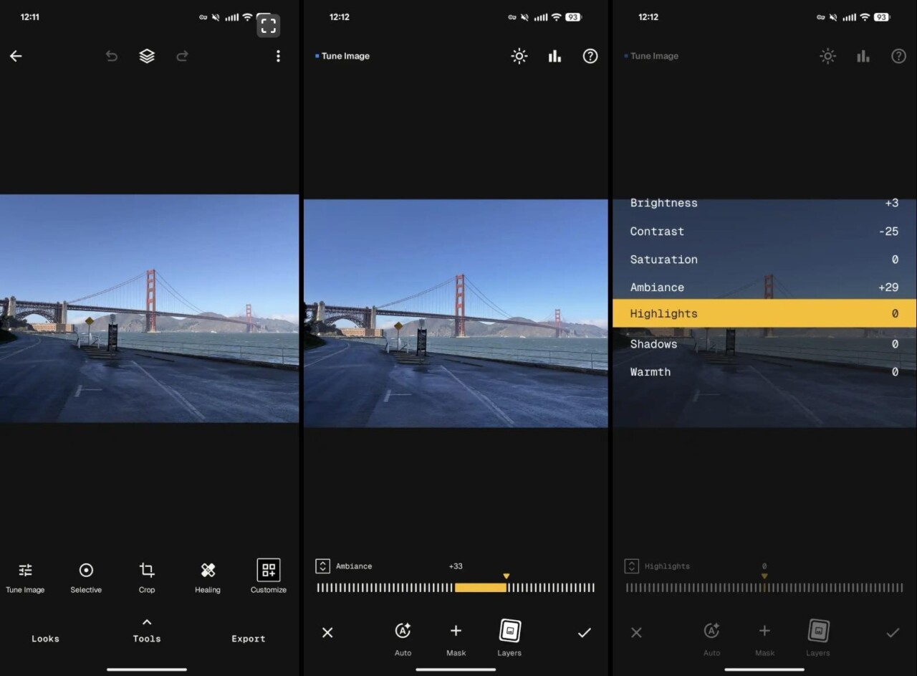Tap dimmed help icon in right screen
The image size is (917, 676).
click(x=898, y=56)
